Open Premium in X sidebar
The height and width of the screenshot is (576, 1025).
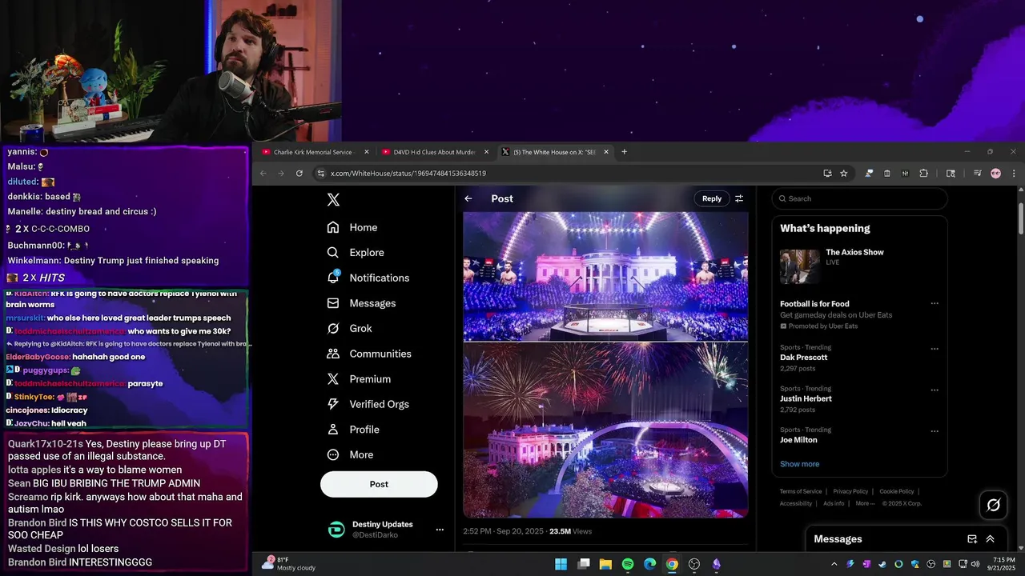(359, 379)
